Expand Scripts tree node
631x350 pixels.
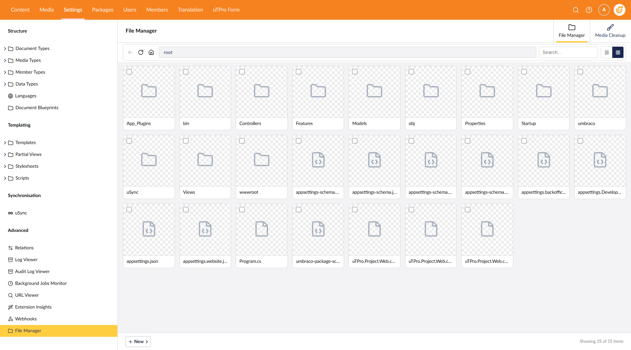[x=5, y=178]
